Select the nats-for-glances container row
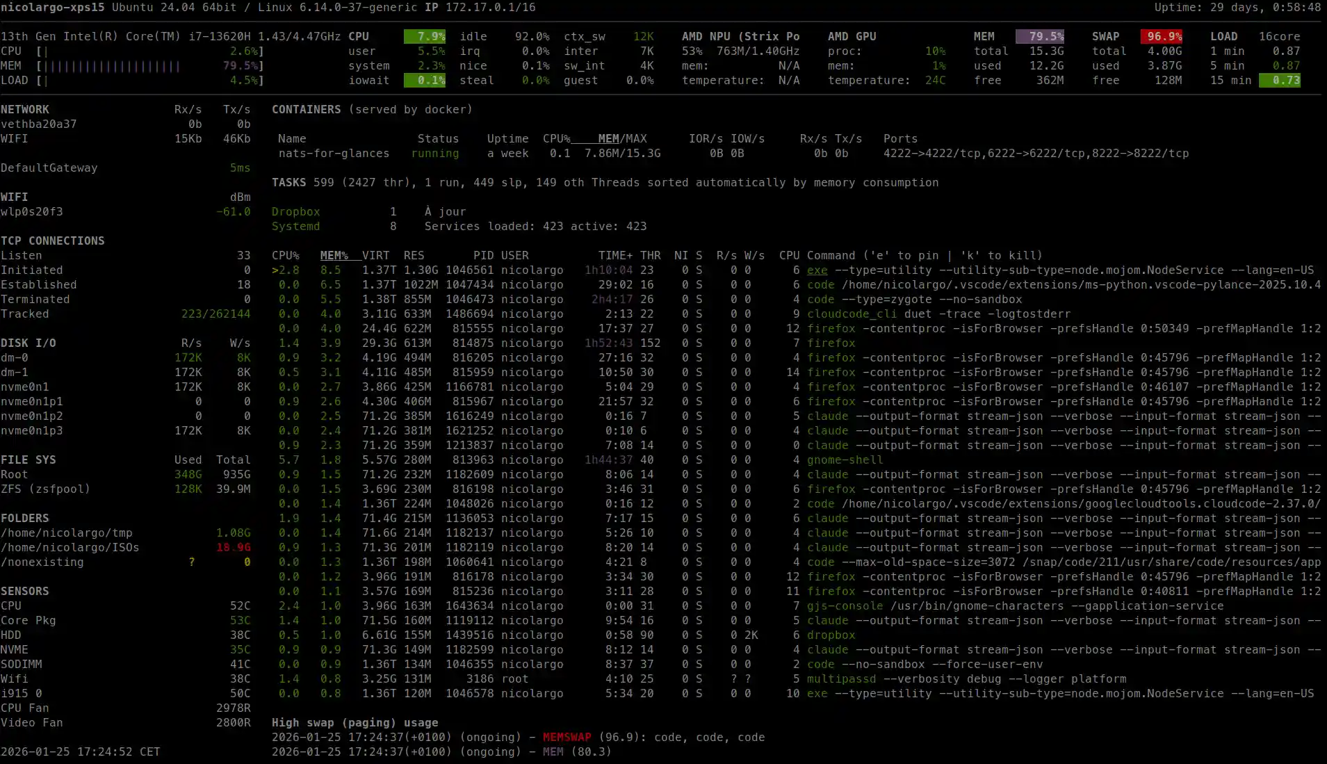Image resolution: width=1327 pixels, height=764 pixels. tap(334, 153)
